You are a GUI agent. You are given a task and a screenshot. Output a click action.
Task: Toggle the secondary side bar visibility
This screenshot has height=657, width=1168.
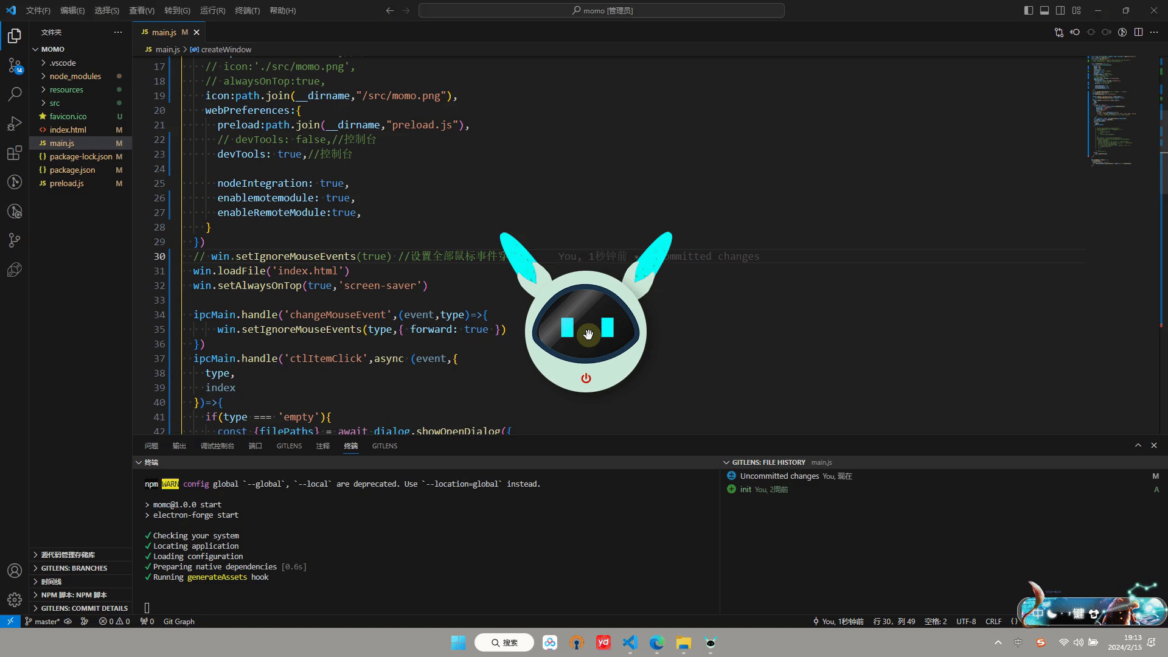click(1060, 10)
